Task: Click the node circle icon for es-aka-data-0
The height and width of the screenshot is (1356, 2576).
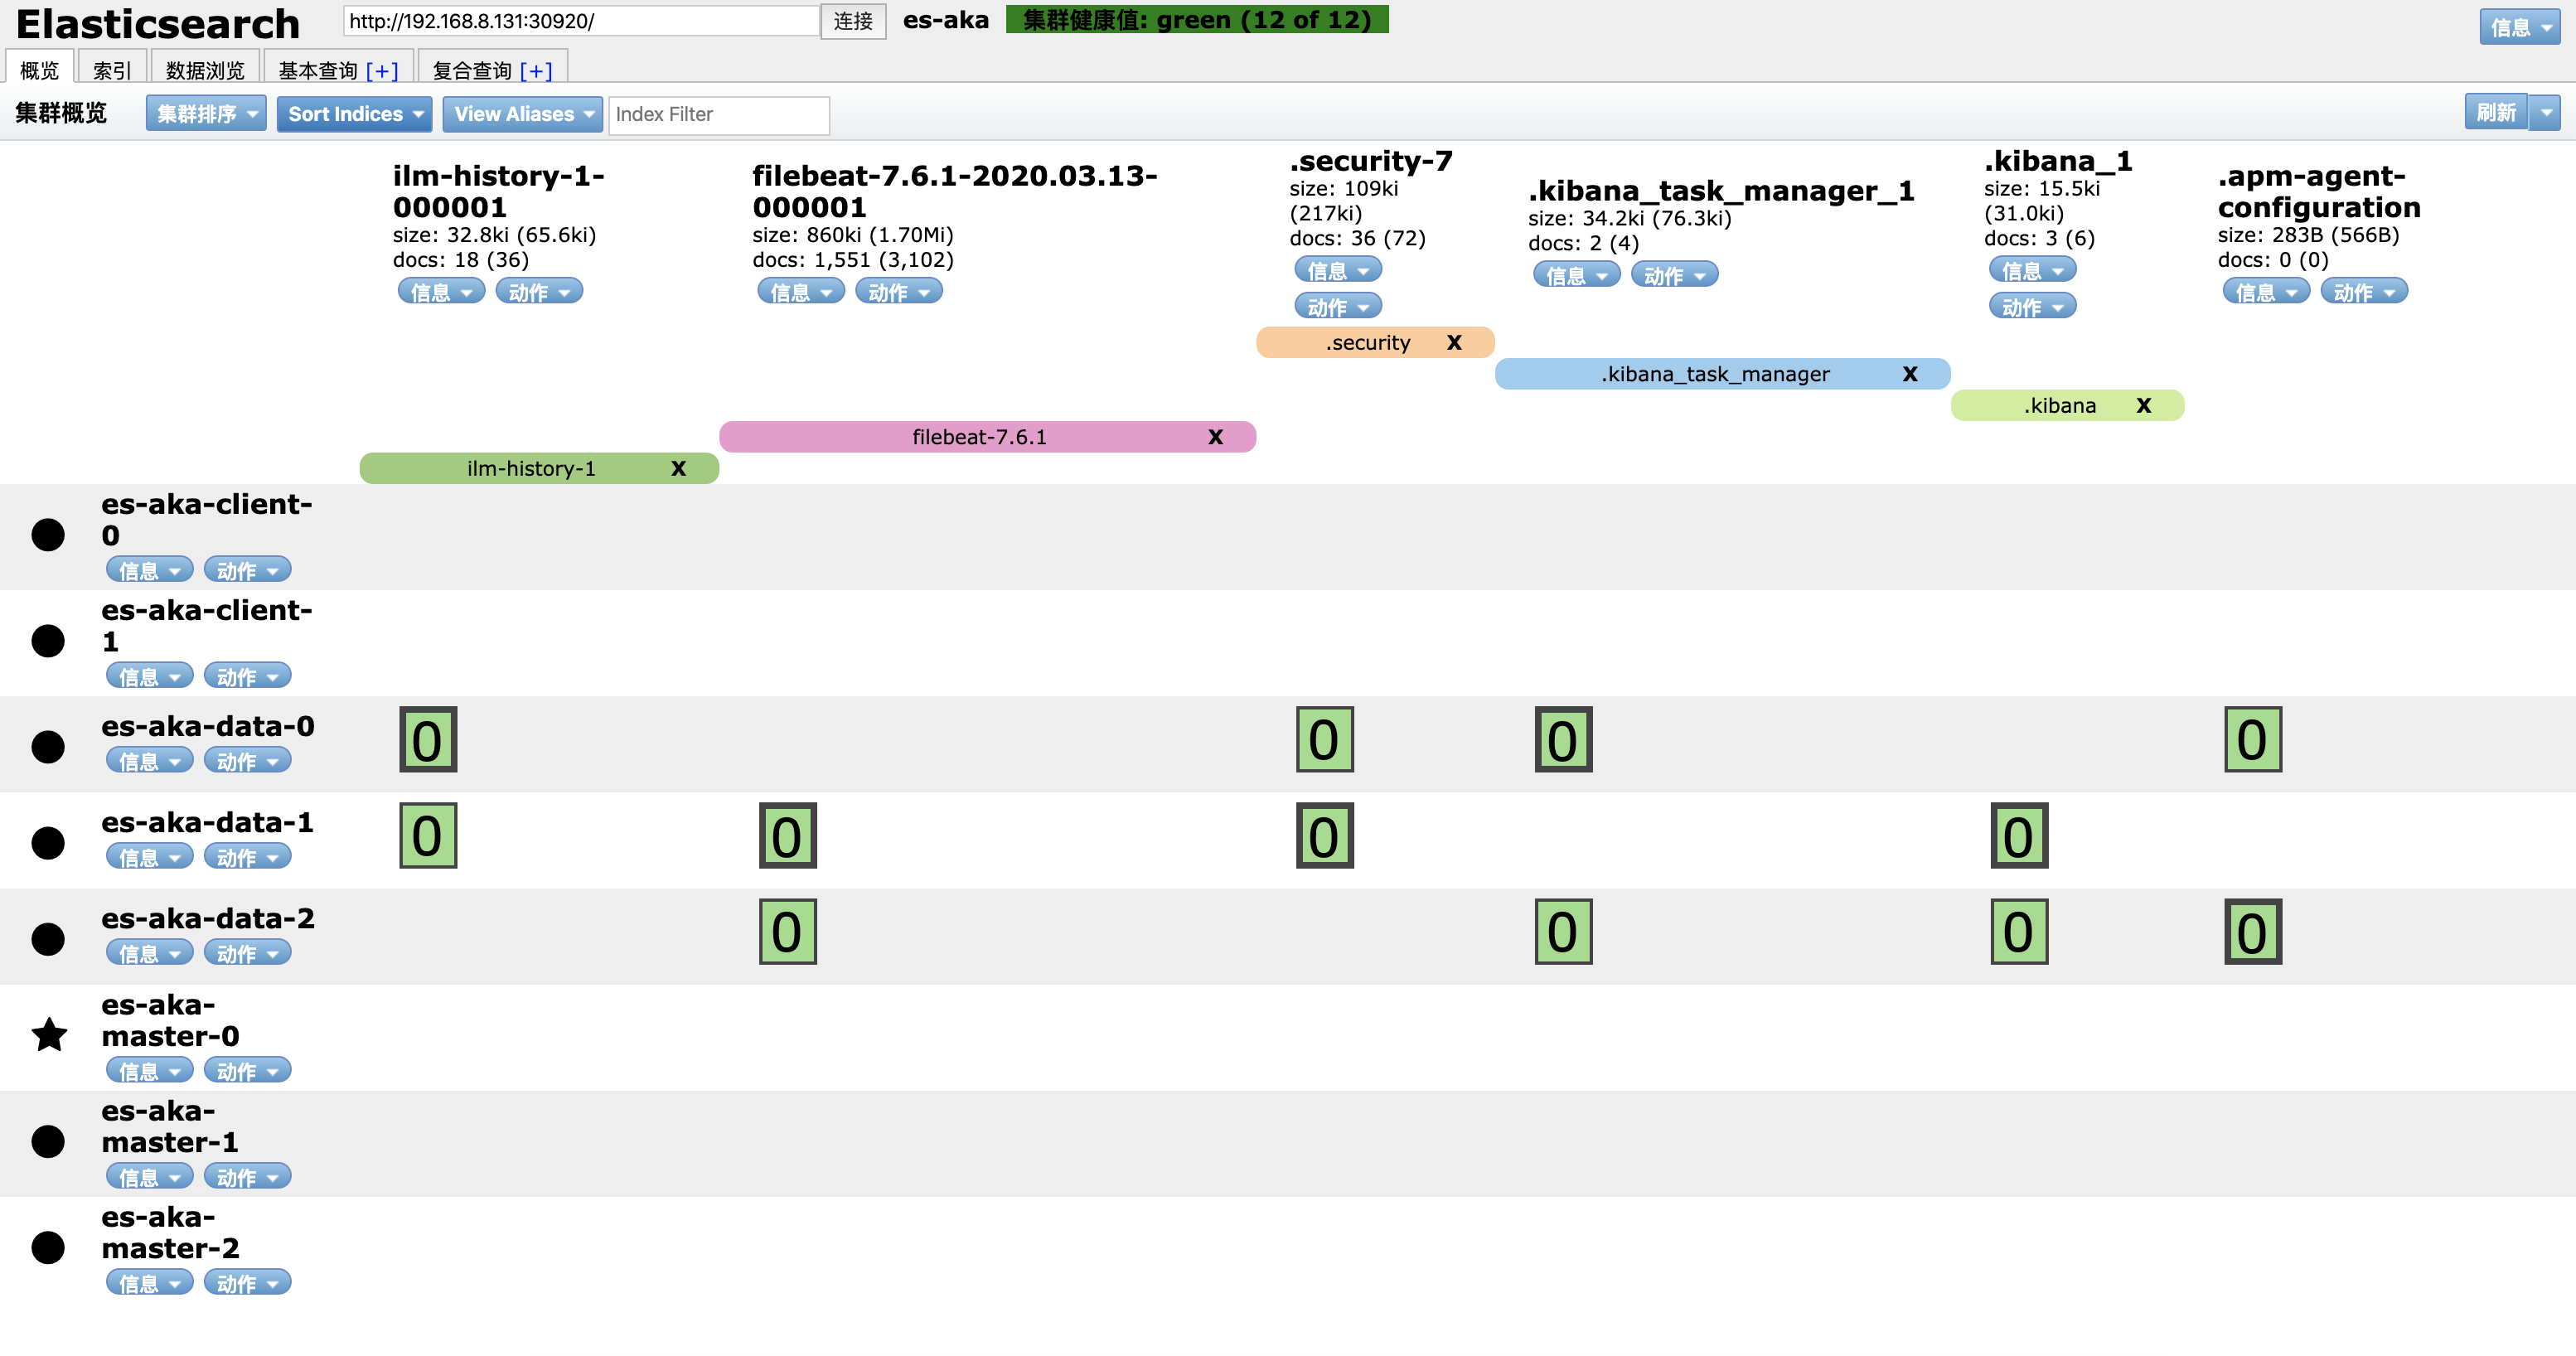Action: tap(48, 746)
